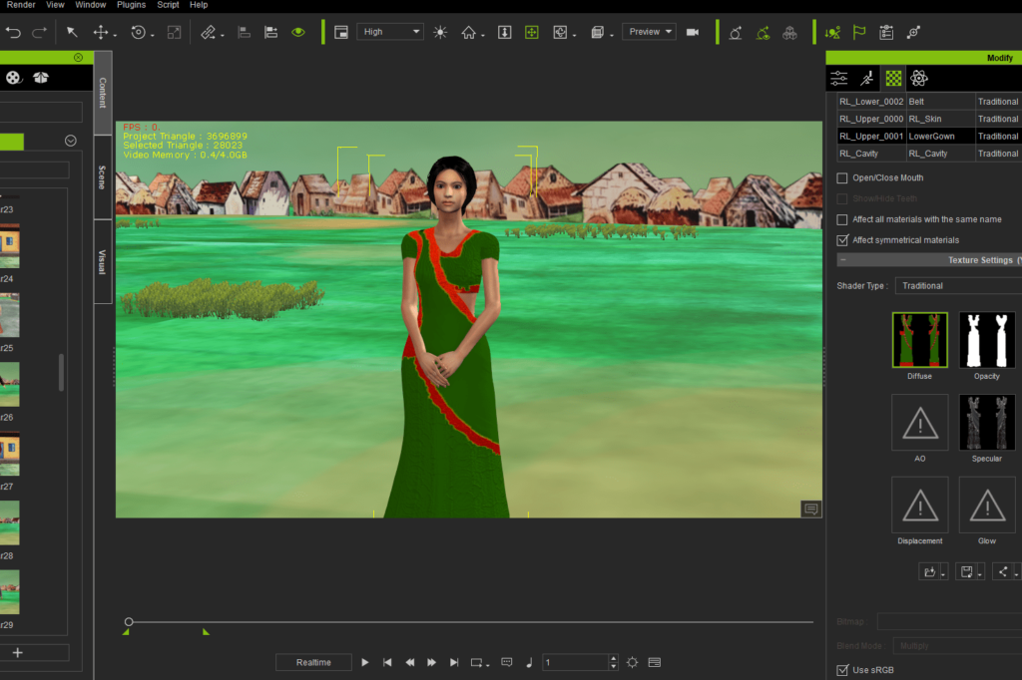Click the camera/video recording icon near Preview
This screenshot has width=1022, height=680.
point(693,31)
